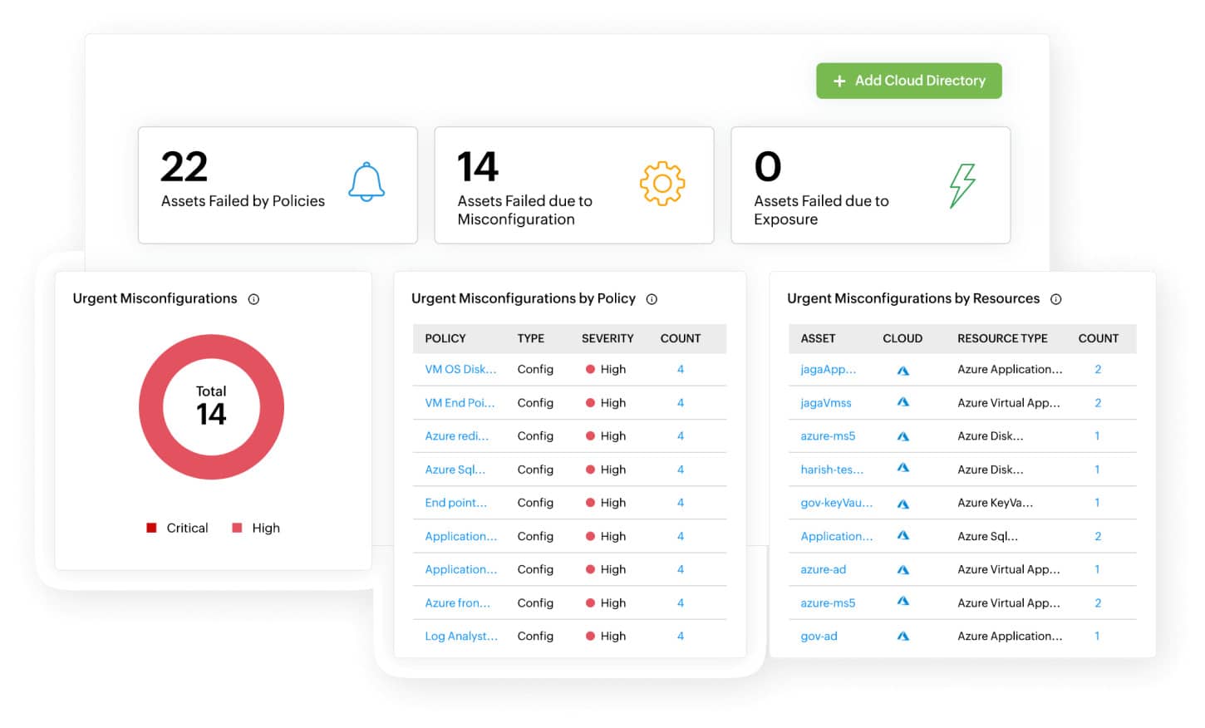The image size is (1205, 728).
Task: Click count 4 in VM OS Disk row
Action: [x=681, y=369]
